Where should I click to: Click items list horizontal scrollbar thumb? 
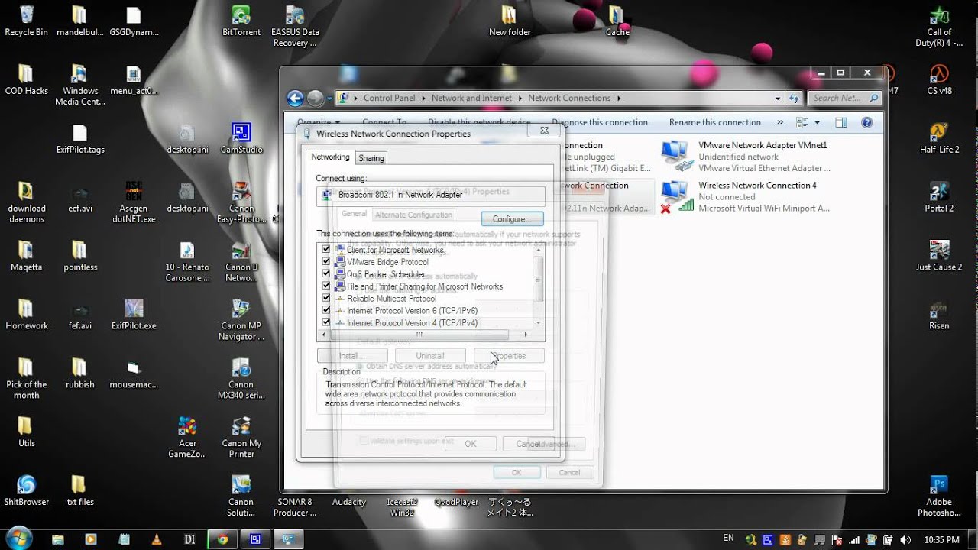(419, 335)
